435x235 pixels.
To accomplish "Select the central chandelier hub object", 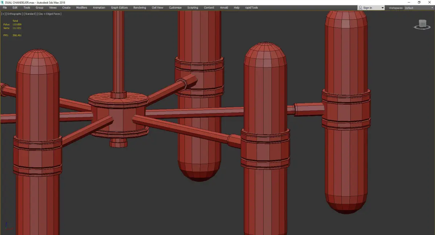I will tap(119, 115).
